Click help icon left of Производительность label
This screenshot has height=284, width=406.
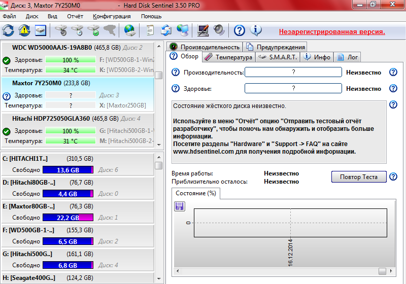[176, 72]
